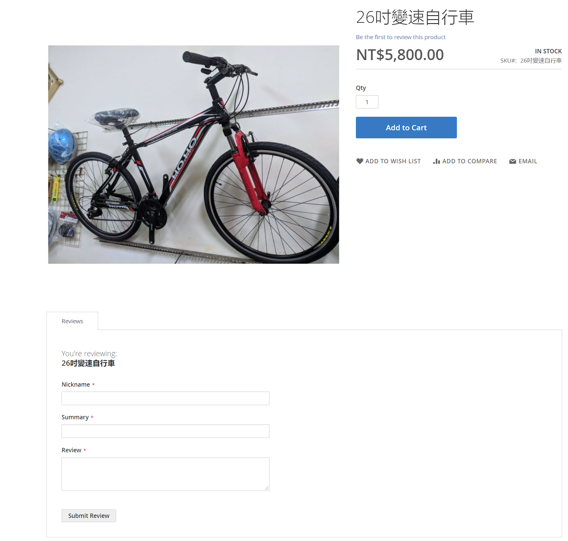Click ADD TO COMPARE text link
Image resolution: width=568 pixels, height=541 pixels.
469,161
